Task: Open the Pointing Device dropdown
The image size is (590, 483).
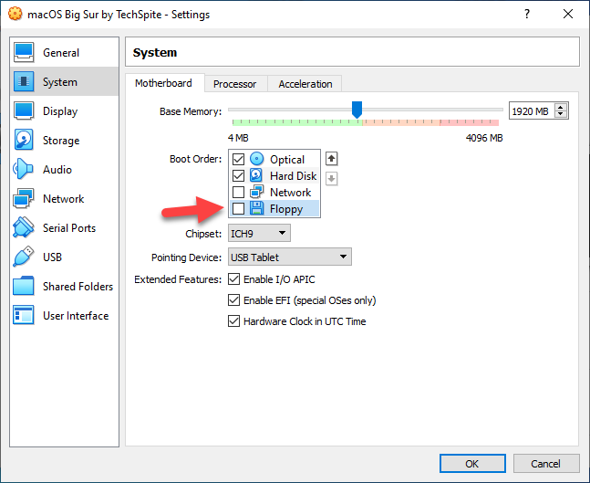Action: click(289, 257)
